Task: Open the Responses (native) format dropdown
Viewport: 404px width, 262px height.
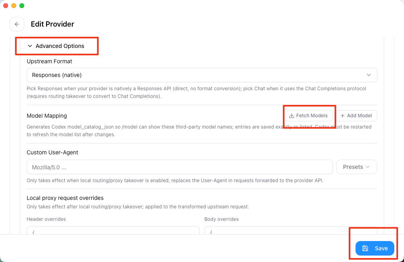Action: pos(202,75)
